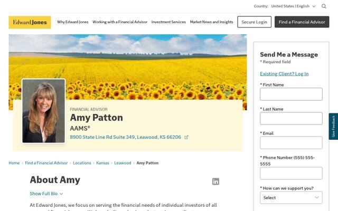
Task: Click the Send Me a Message heading
Action: point(289,55)
